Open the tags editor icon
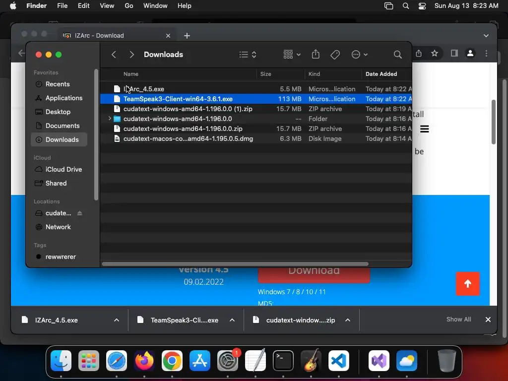The width and height of the screenshot is (508, 381). pyautogui.click(x=335, y=55)
